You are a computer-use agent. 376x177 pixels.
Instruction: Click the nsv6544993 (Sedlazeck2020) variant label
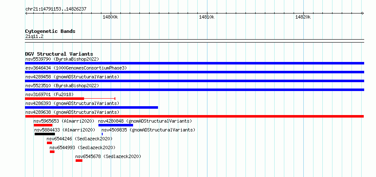pos(82,147)
